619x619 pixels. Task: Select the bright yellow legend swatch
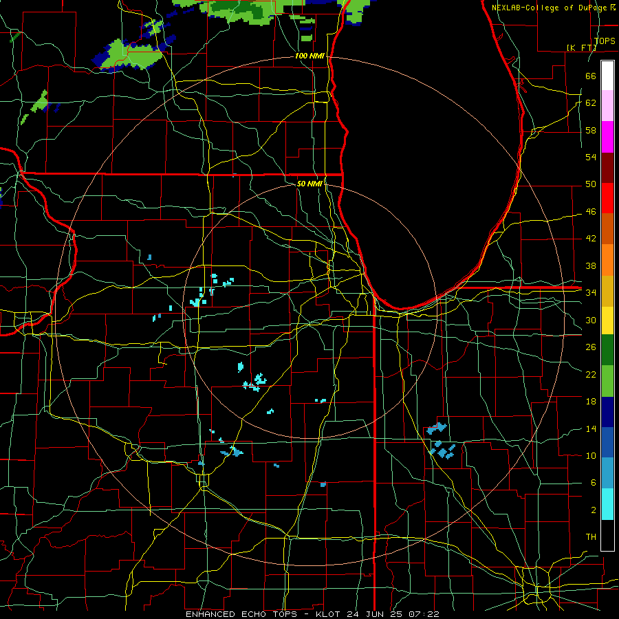607,320
